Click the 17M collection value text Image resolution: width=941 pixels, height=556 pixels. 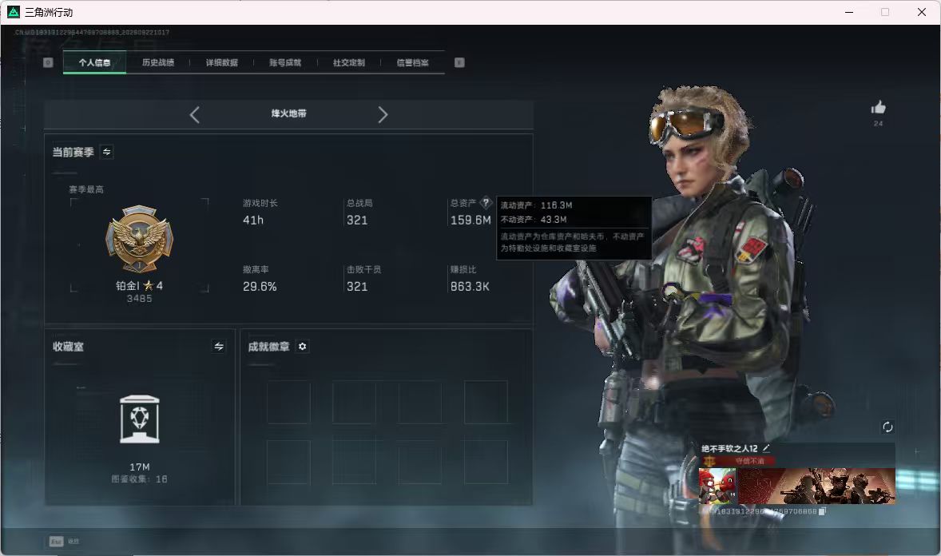click(x=139, y=467)
